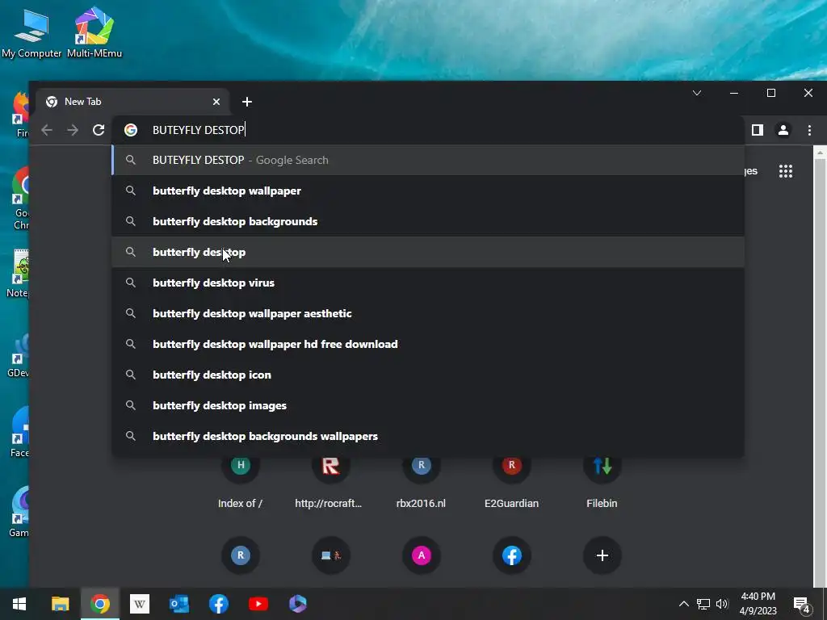Select 'butterfly desktop wallpaper aesthetic' suggestion

(x=428, y=313)
